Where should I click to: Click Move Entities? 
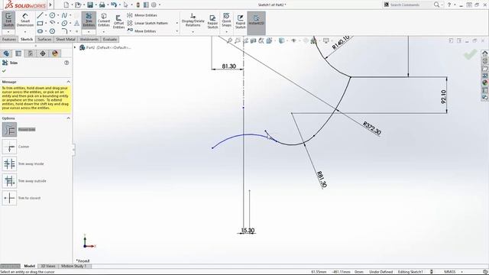[141, 31]
